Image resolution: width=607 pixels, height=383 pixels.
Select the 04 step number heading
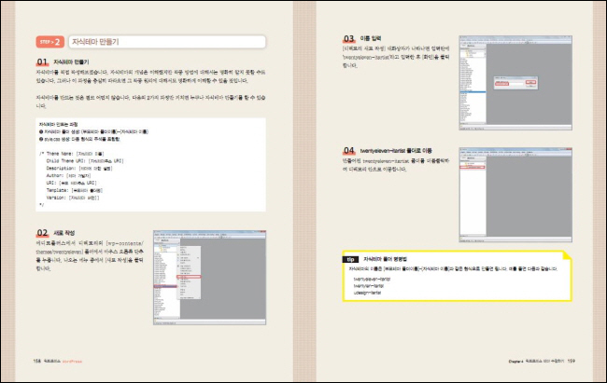point(348,149)
